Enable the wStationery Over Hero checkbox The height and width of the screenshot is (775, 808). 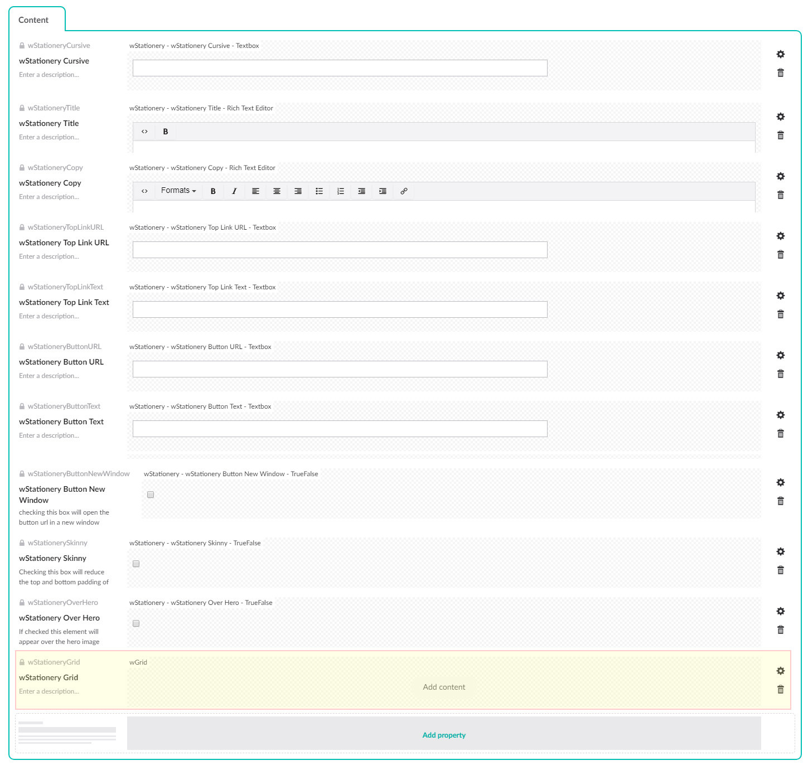(136, 623)
